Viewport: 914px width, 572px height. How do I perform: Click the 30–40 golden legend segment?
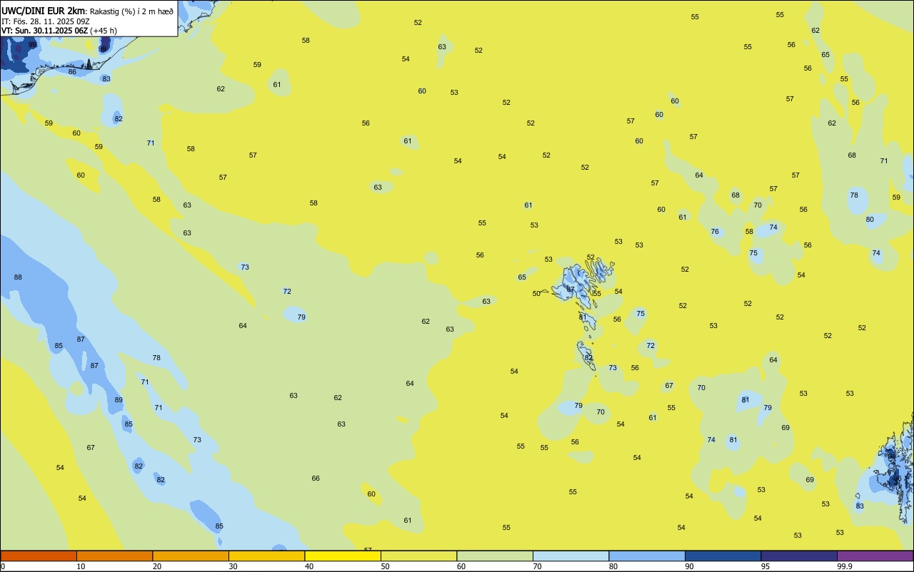266,556
